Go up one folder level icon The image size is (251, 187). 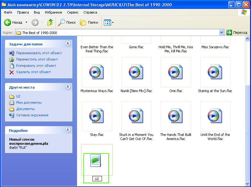(50, 22)
